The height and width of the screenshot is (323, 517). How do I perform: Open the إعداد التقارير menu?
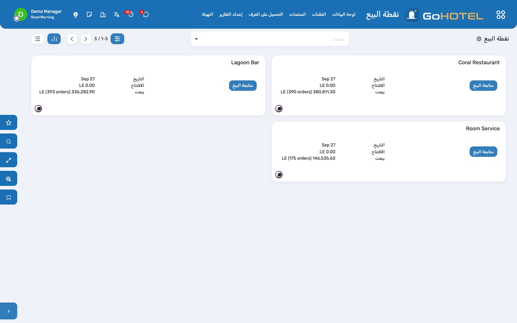[x=231, y=14]
